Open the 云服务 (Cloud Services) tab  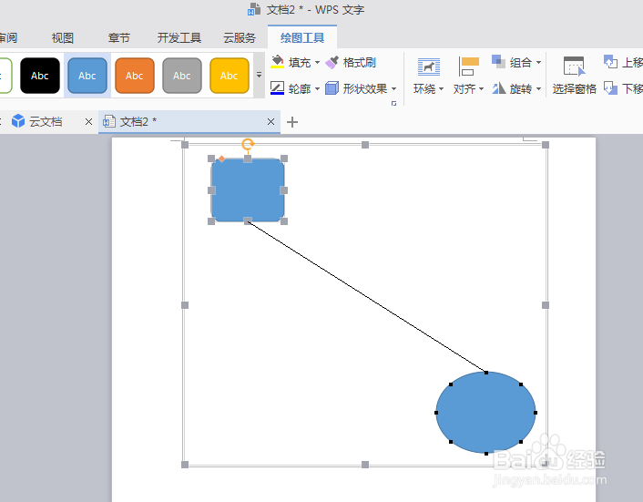(240, 38)
